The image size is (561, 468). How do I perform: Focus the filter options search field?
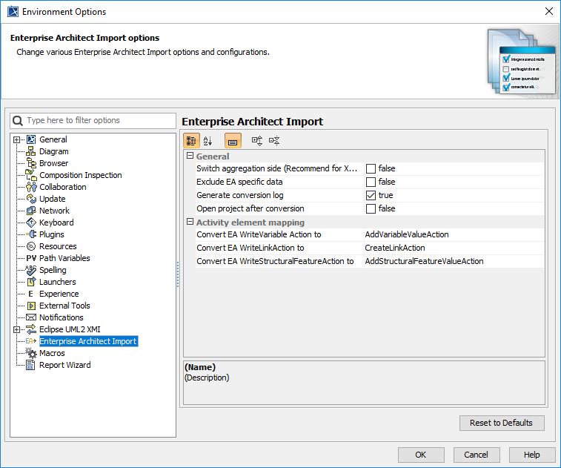[x=93, y=121]
